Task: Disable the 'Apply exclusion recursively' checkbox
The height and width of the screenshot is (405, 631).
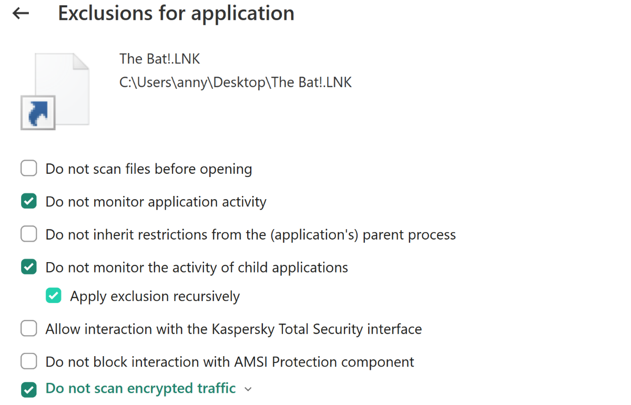Action: click(x=54, y=296)
